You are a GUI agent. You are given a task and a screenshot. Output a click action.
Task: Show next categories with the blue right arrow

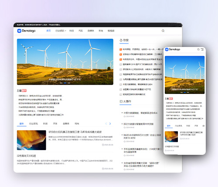110,124
